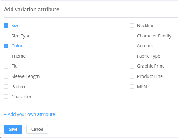
Task: Uncheck the Color attribute checkbox
Action: pyautogui.click(x=6, y=46)
